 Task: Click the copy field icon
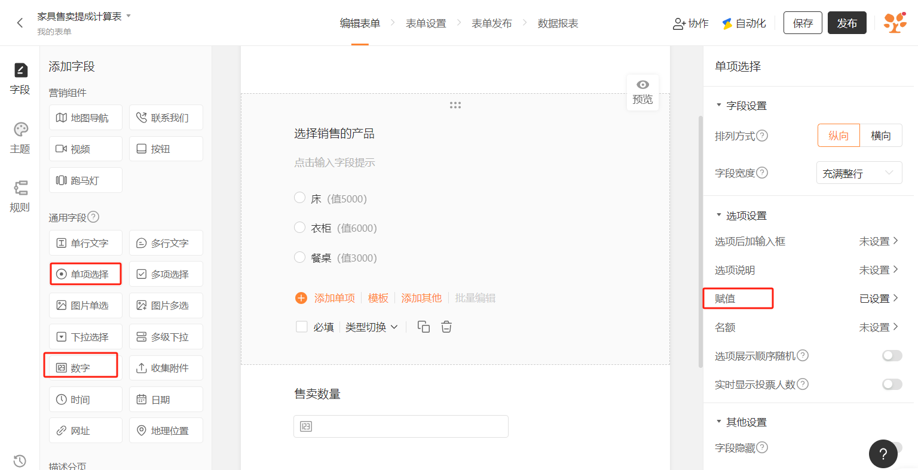click(424, 327)
